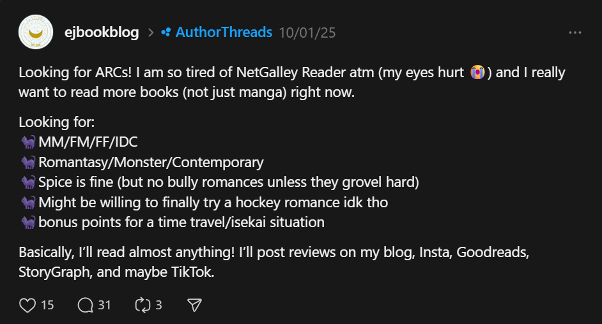View the 15 likes count

pos(47,306)
